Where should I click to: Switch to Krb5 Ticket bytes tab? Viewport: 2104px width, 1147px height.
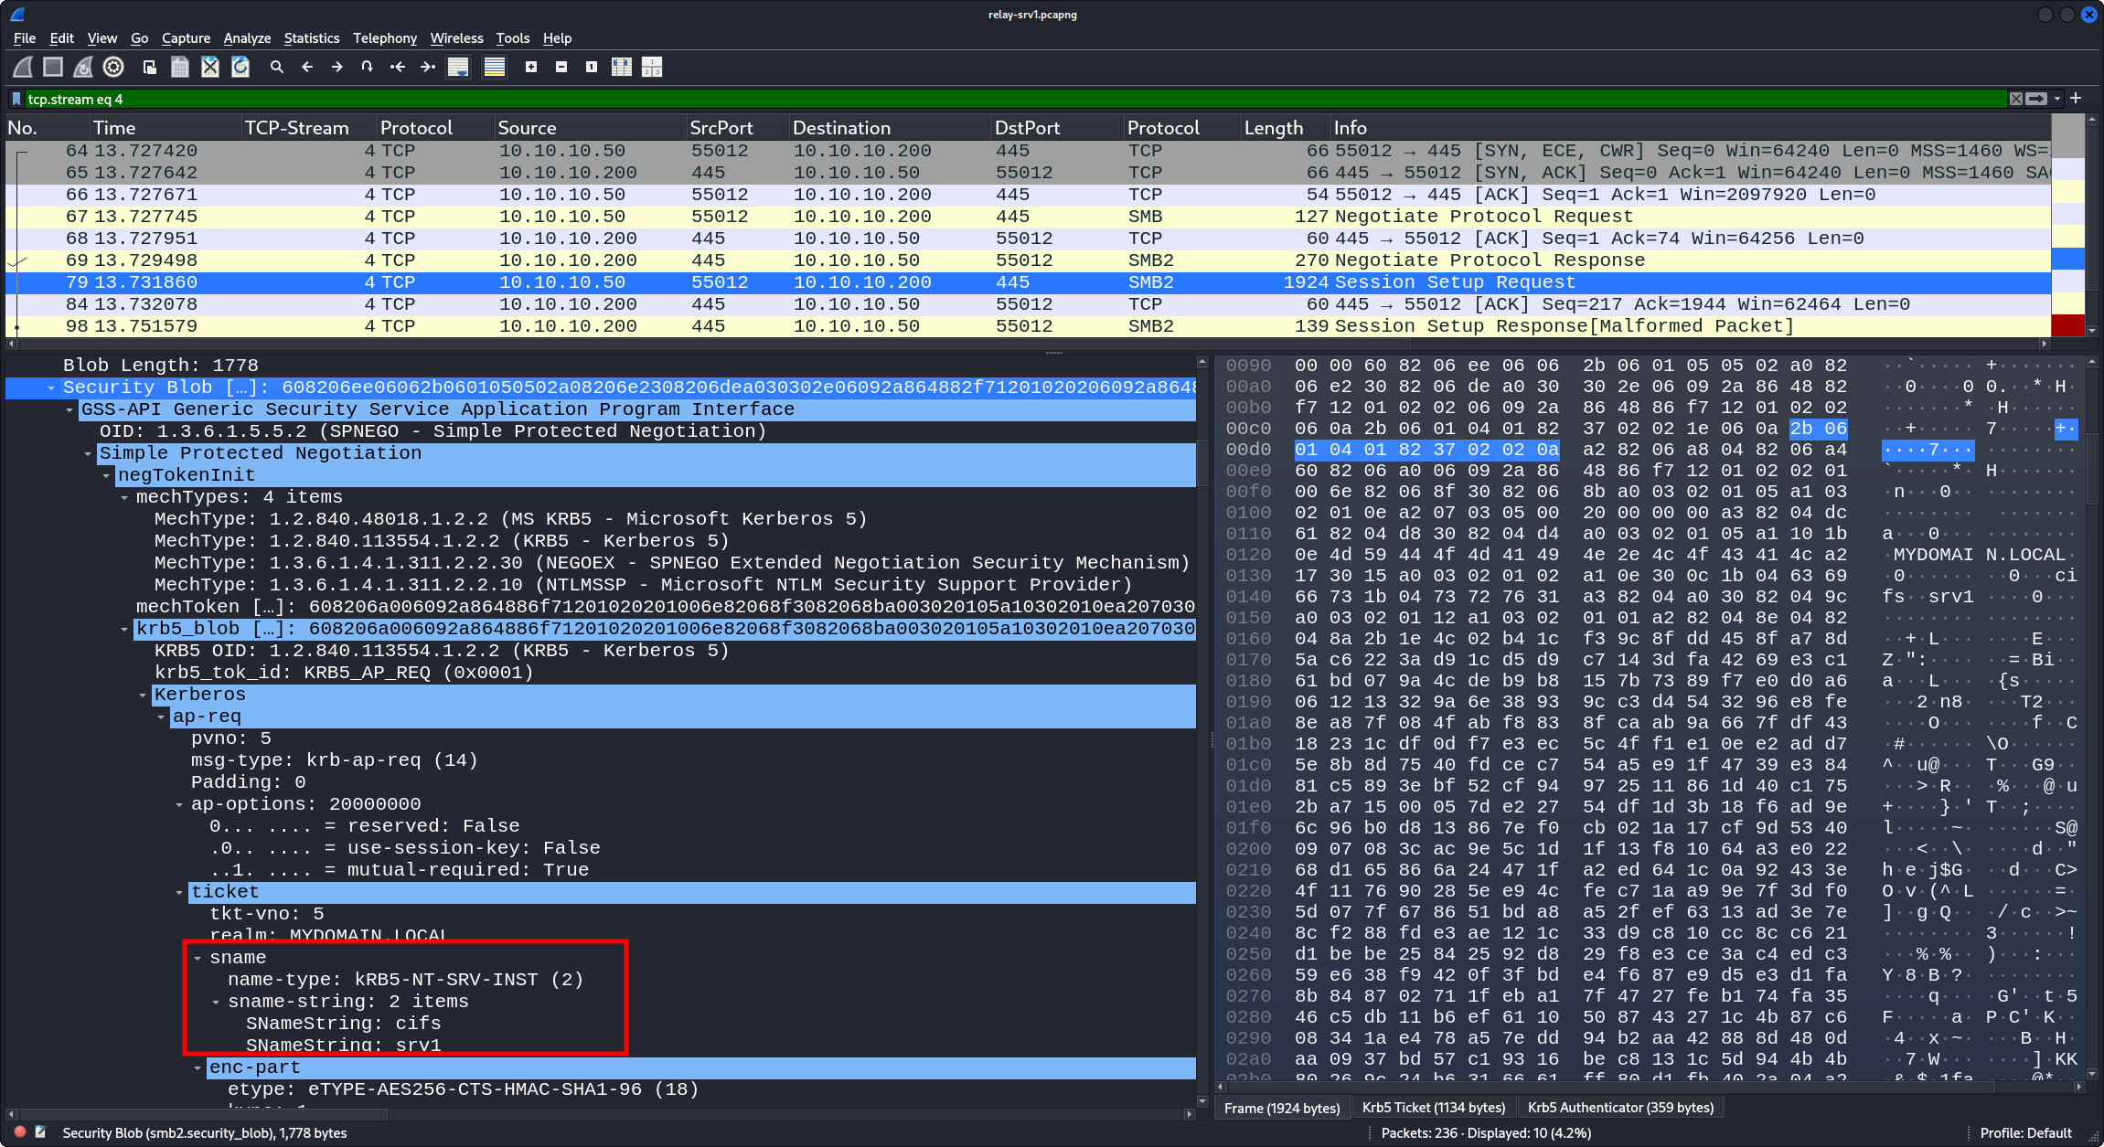[1434, 1107]
